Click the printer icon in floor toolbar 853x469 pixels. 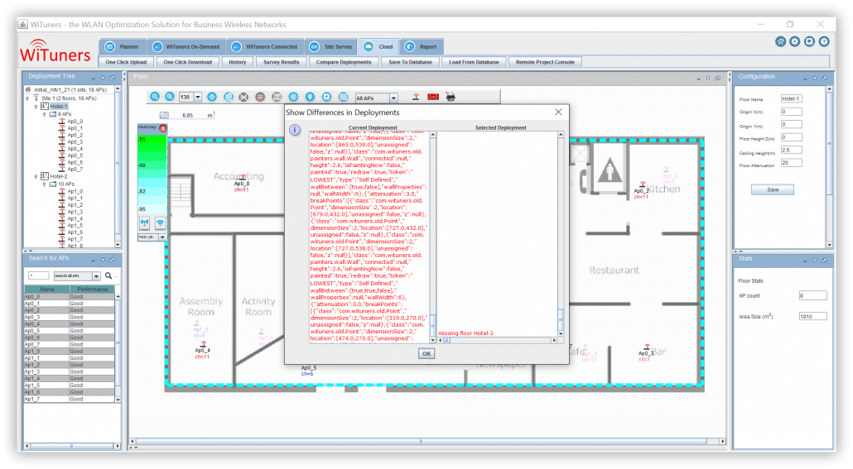(451, 97)
